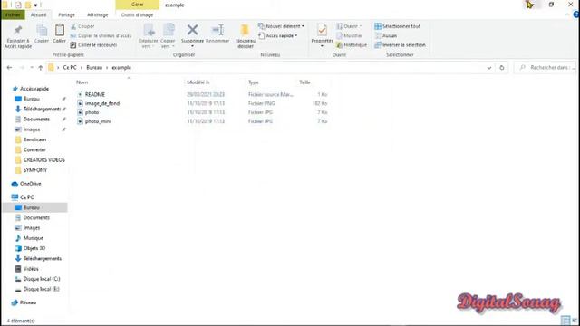
Task: Open address bar history dropdown
Action: click(x=489, y=68)
